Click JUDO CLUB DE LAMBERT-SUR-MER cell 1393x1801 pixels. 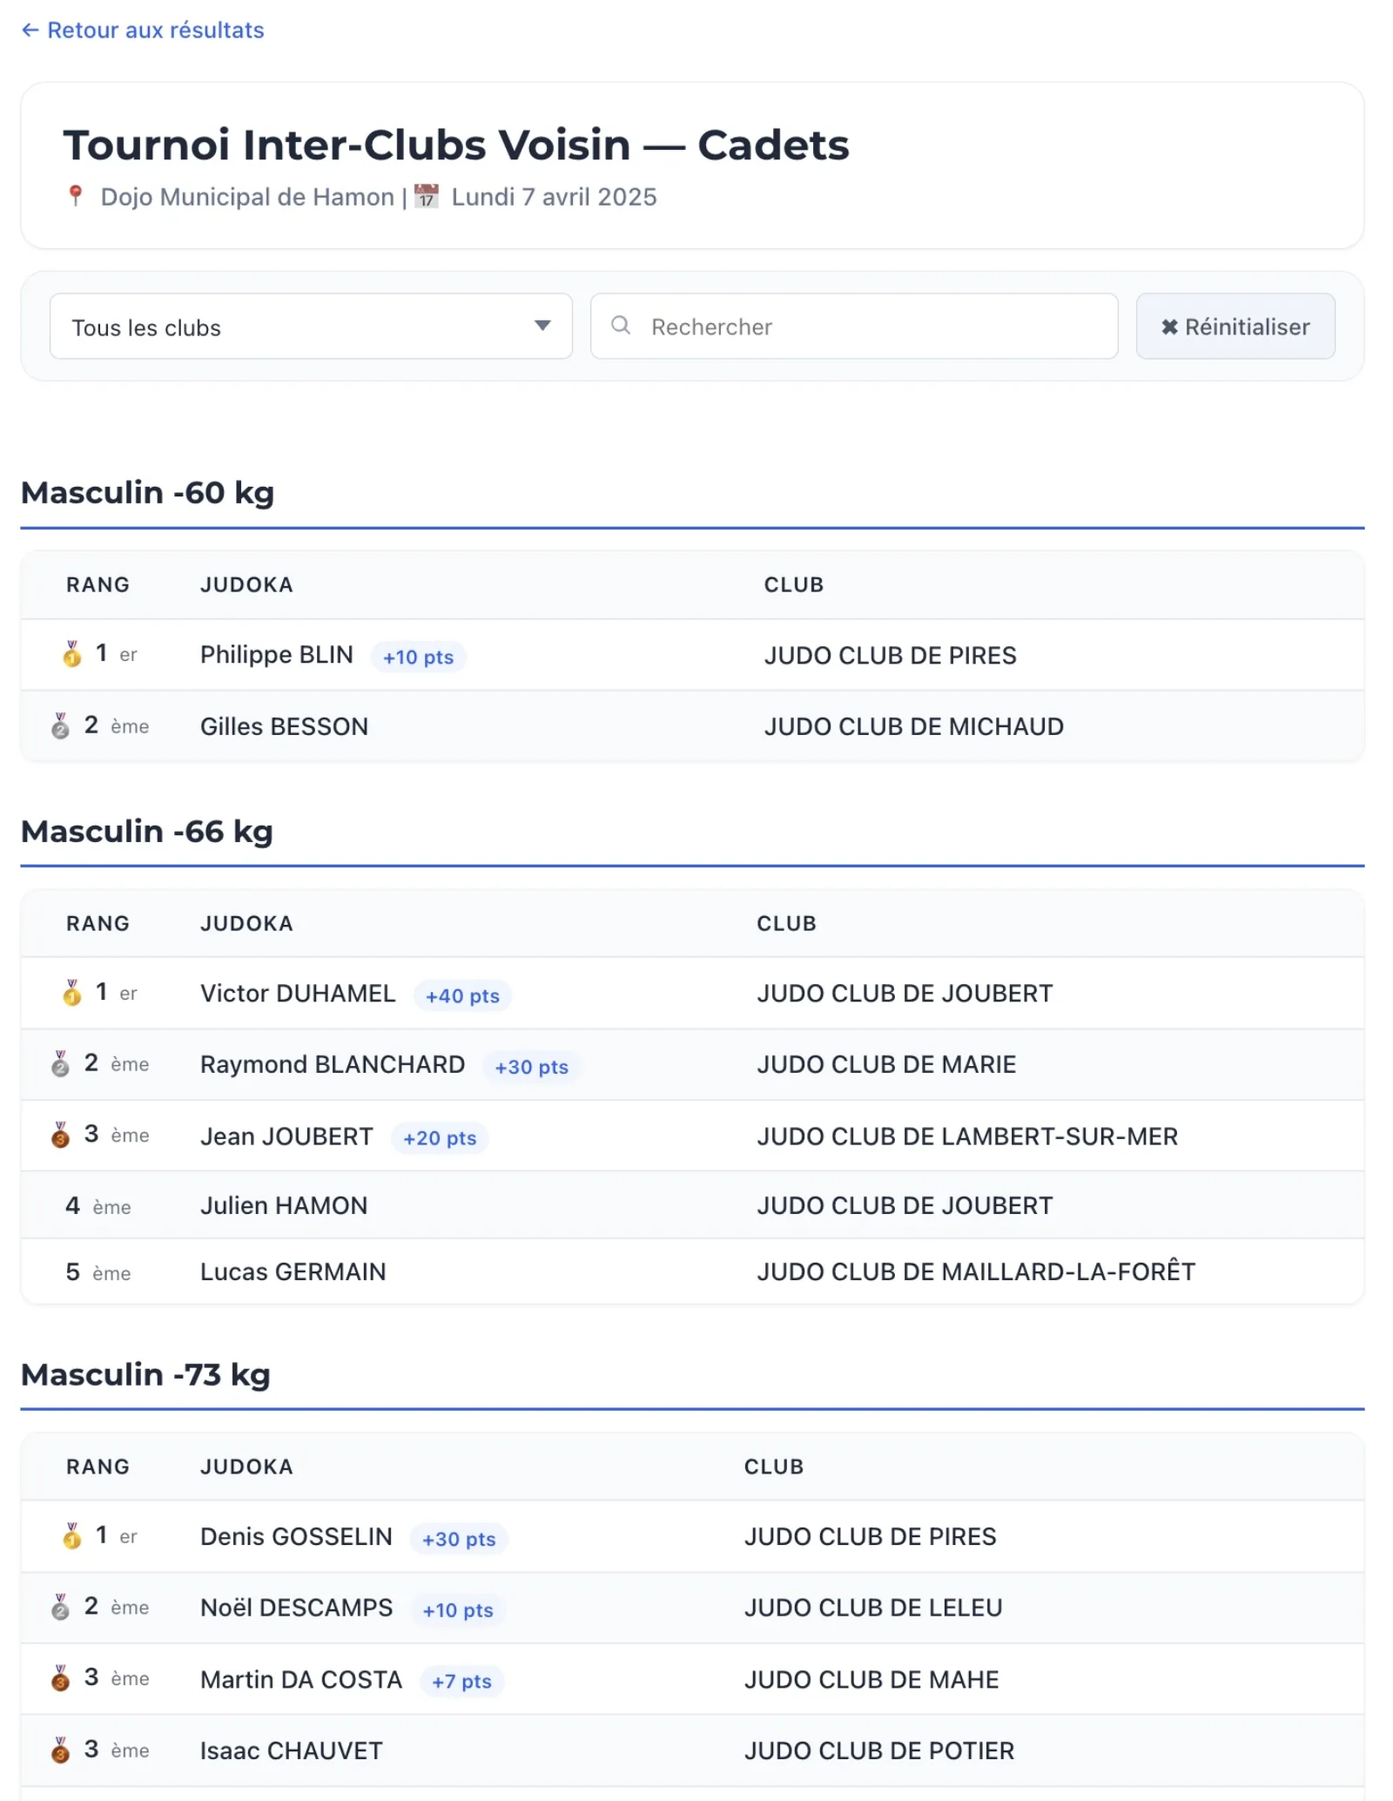(967, 1137)
